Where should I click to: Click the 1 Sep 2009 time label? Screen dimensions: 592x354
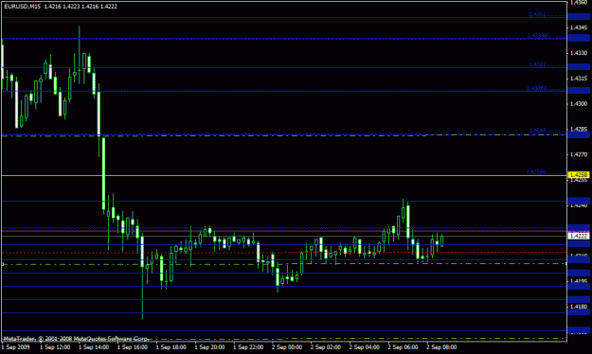(x=15, y=346)
